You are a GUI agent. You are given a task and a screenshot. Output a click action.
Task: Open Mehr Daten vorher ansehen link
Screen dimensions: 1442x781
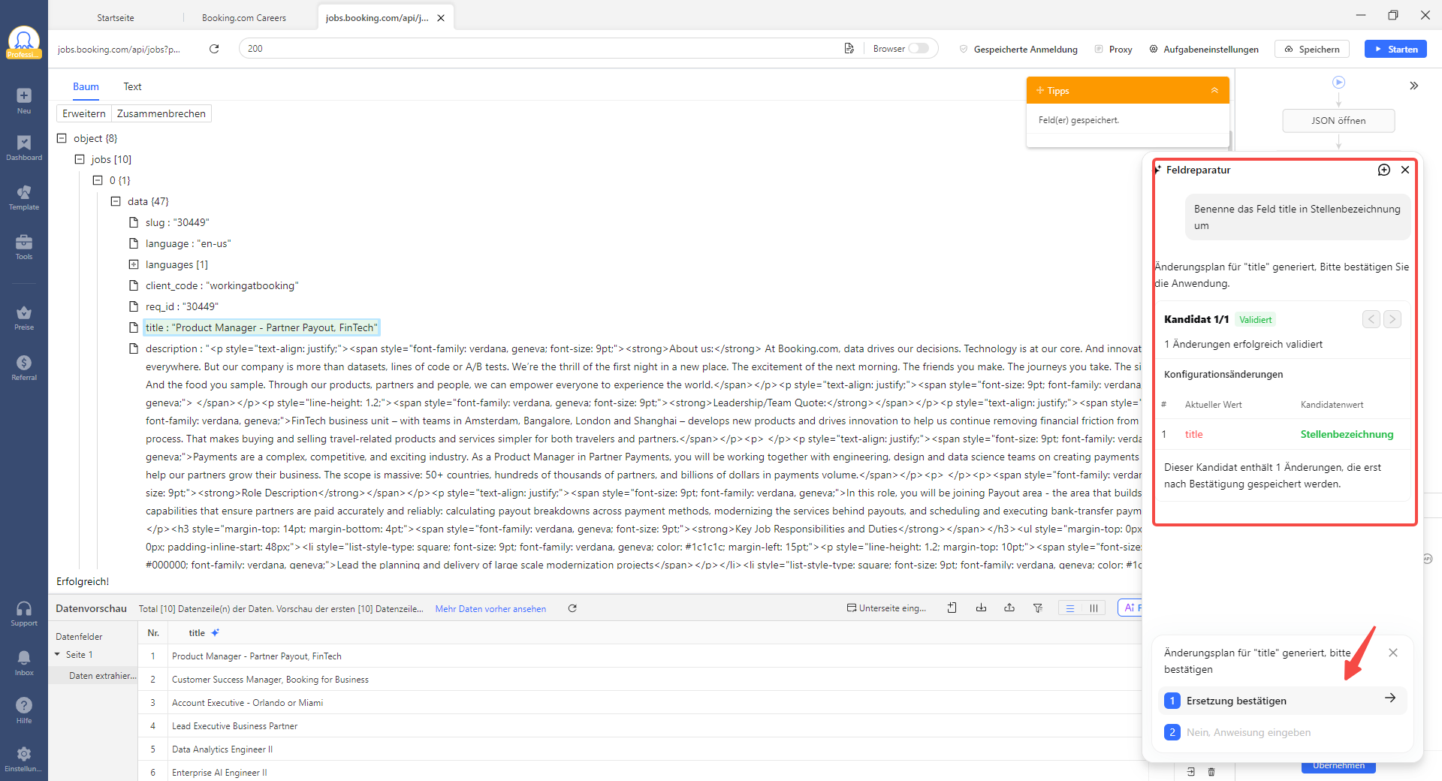pyautogui.click(x=490, y=609)
